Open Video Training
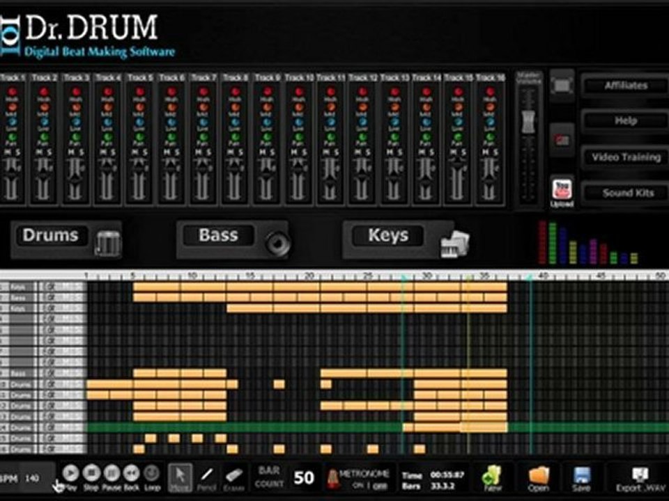Viewport: 669px width, 501px height. coord(626,157)
